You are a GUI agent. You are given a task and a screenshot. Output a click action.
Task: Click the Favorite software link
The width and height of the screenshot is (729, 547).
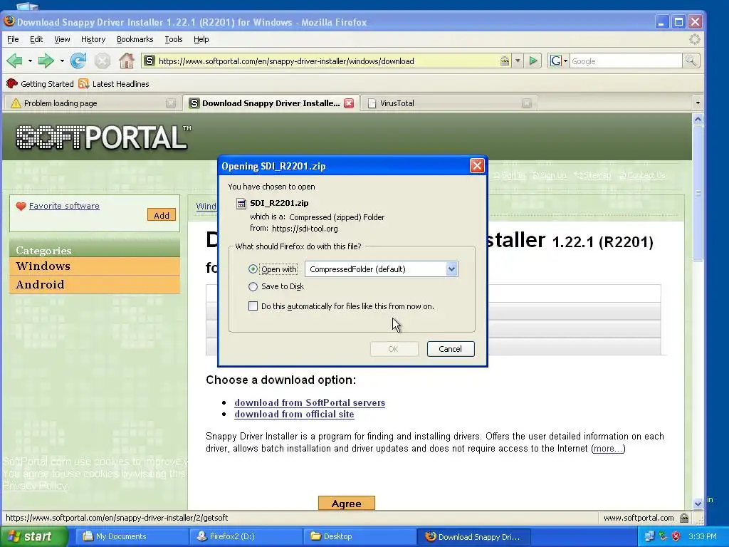pos(64,206)
